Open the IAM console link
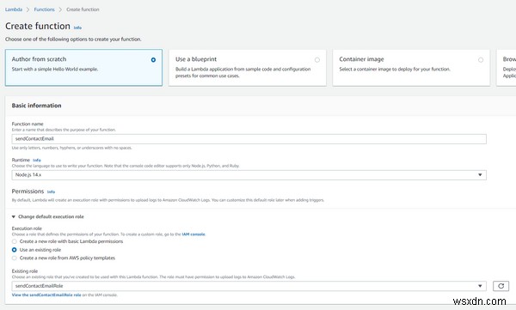 (193, 234)
